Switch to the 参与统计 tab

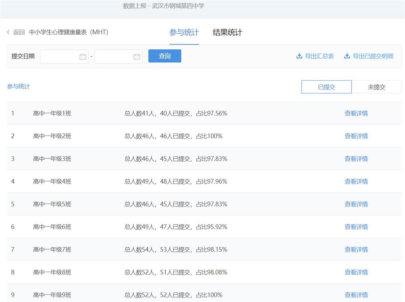click(x=184, y=33)
